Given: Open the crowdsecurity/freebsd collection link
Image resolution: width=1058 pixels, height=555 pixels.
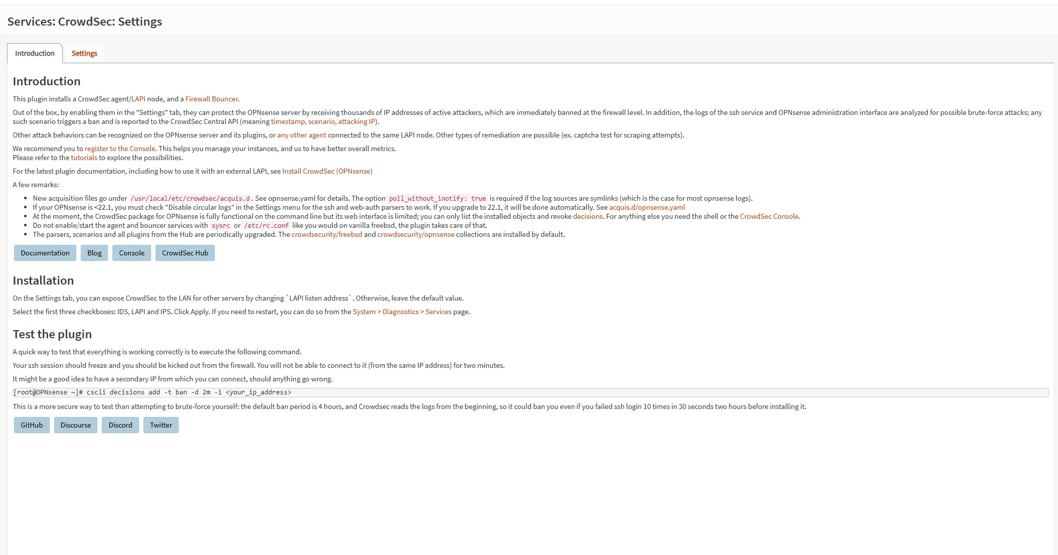Looking at the screenshot, I should 327,234.
